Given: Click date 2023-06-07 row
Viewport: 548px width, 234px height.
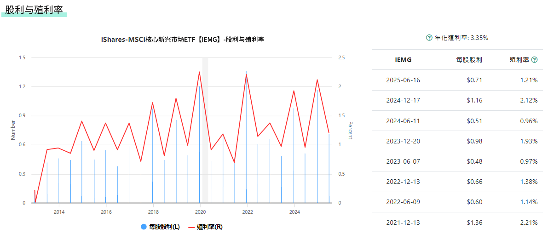Looking at the screenshot, I should coord(403,161).
